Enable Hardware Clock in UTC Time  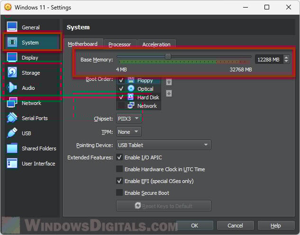pyautogui.click(x=119, y=169)
